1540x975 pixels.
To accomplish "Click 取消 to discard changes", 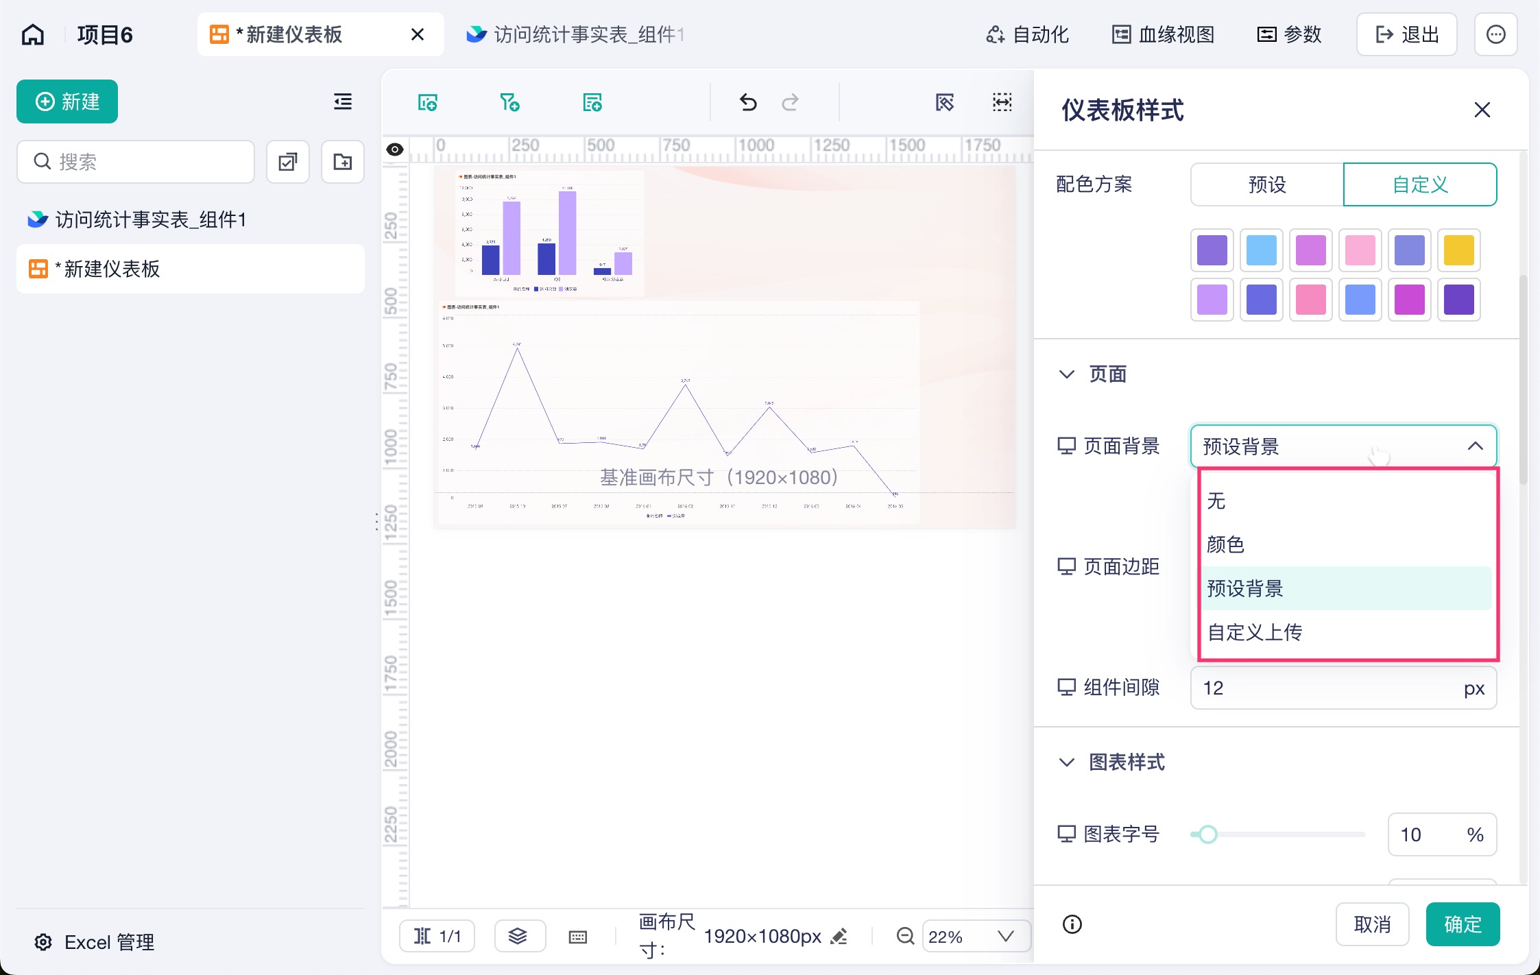I will [1372, 924].
